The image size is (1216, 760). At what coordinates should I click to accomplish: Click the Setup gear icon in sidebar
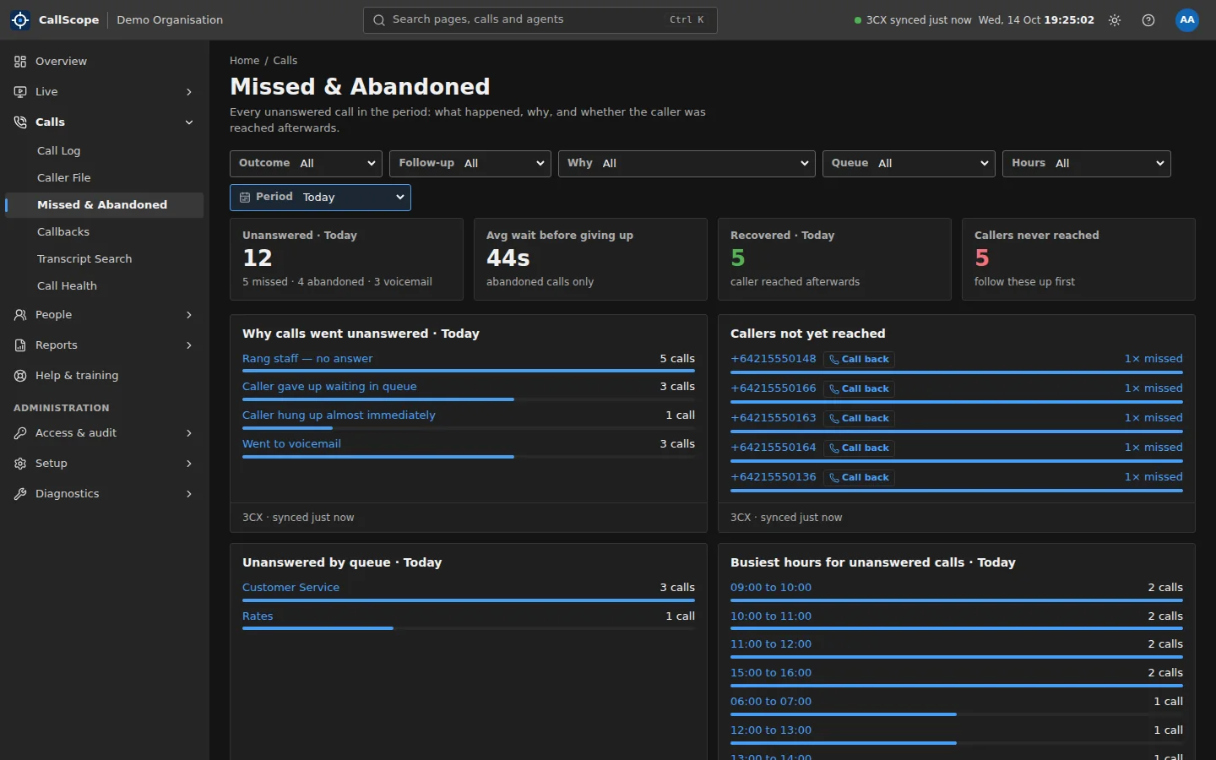point(20,464)
